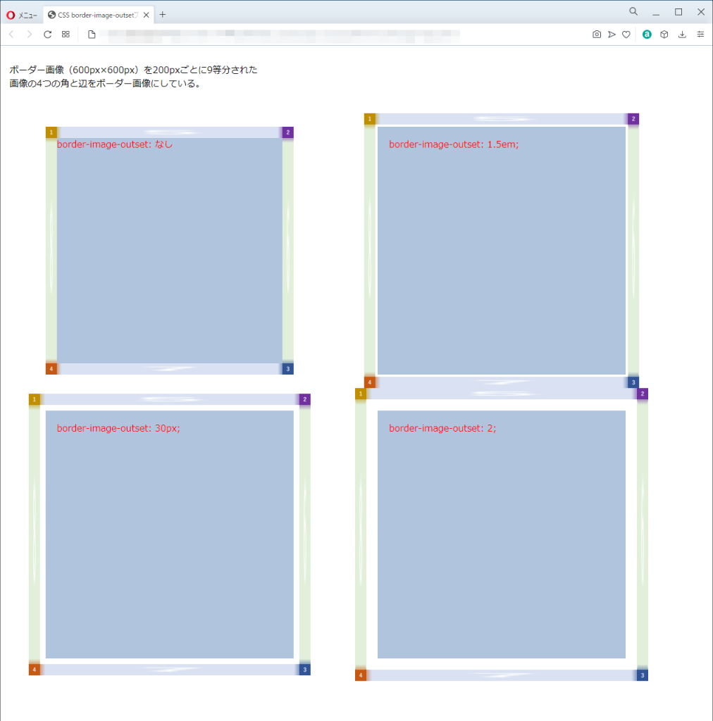The height and width of the screenshot is (721, 713).
Task: Click corner tile 1 of the outset 2 box
Action: pos(361,394)
